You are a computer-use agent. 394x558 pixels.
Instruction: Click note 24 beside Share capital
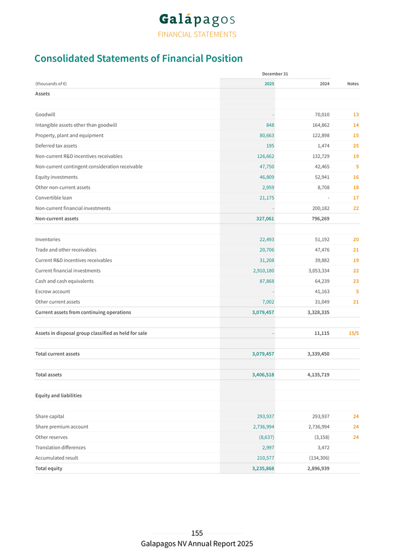pyautogui.click(x=356, y=416)
